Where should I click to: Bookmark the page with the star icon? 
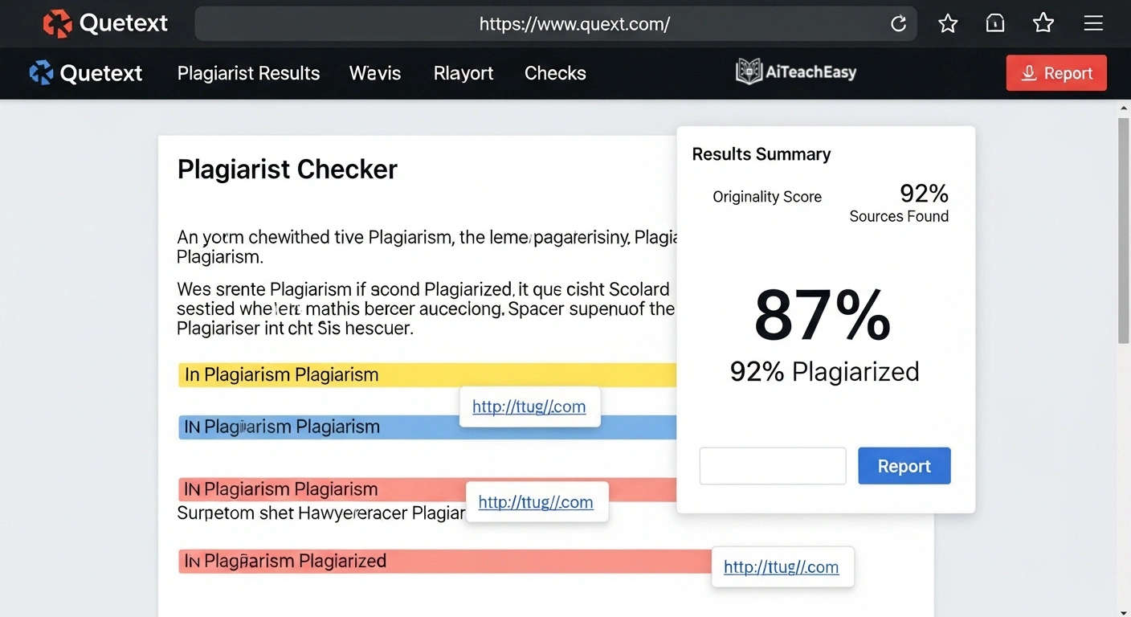click(947, 23)
